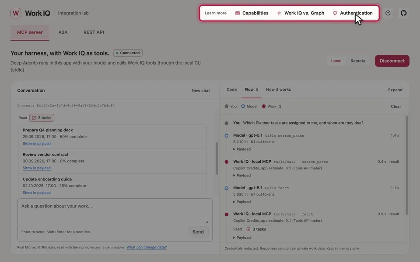The width and height of the screenshot is (420, 262).
Task: Click the 3 tasks chip in Conversation
Action: [x=42, y=118]
